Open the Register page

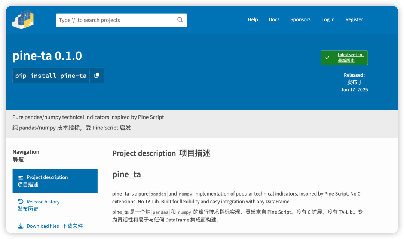pos(354,19)
